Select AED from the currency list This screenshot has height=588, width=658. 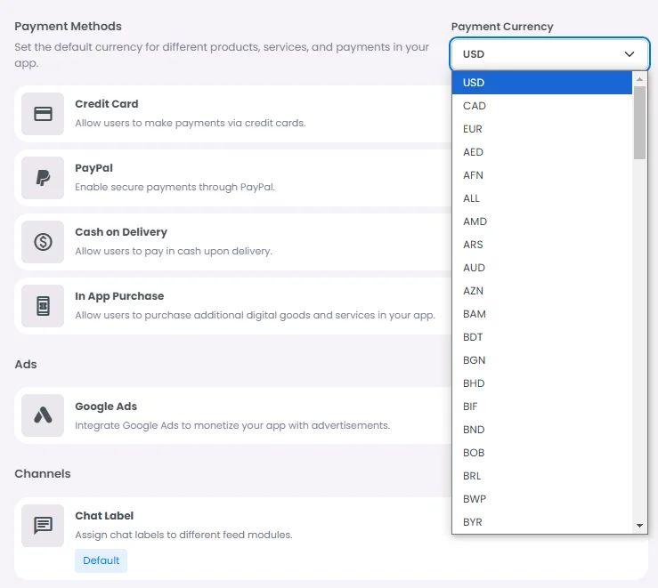click(474, 152)
